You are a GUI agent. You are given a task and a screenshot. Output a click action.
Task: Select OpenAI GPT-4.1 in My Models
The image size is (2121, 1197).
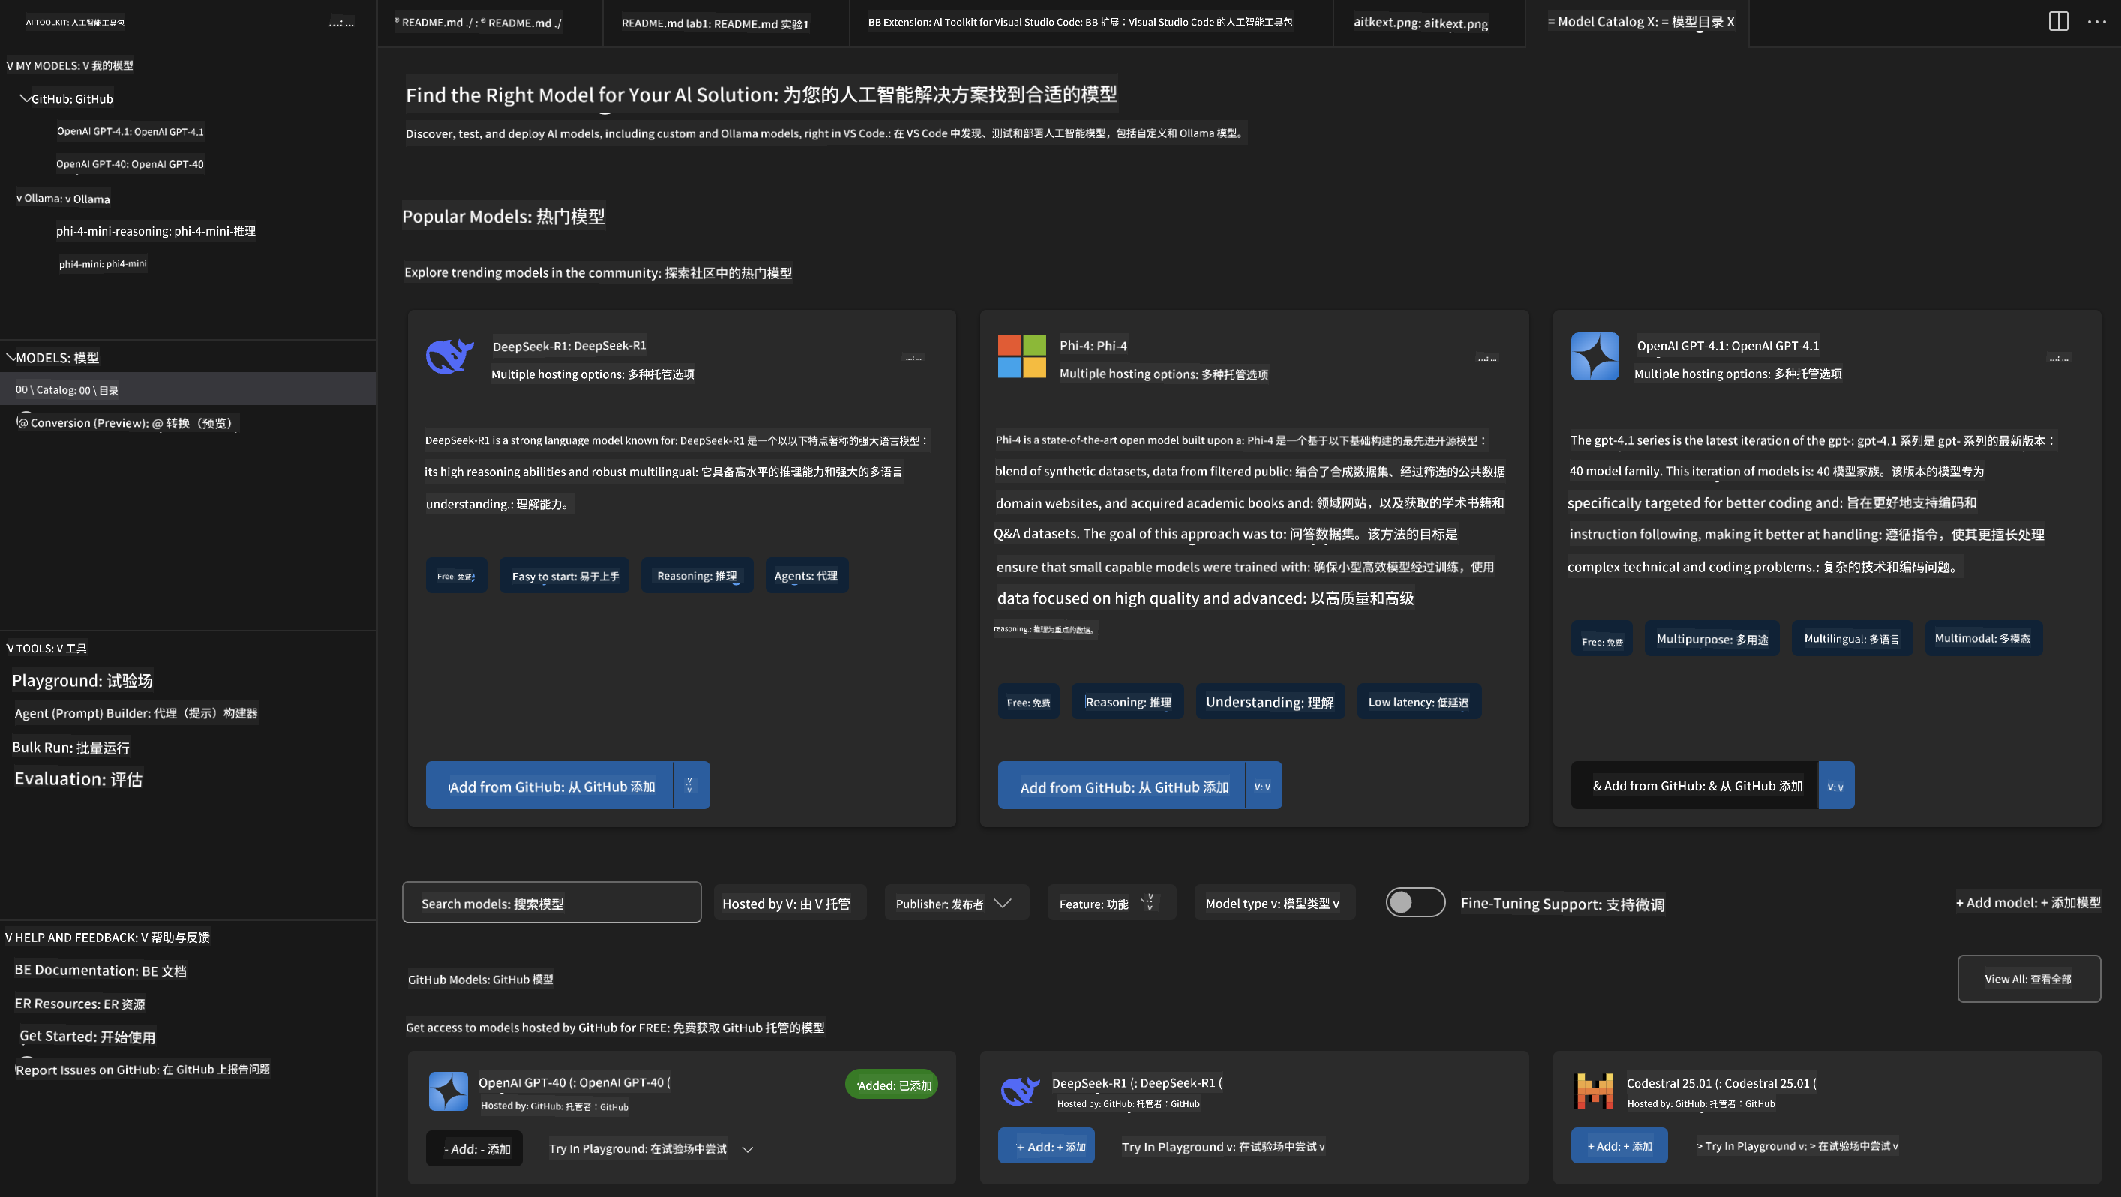click(130, 132)
